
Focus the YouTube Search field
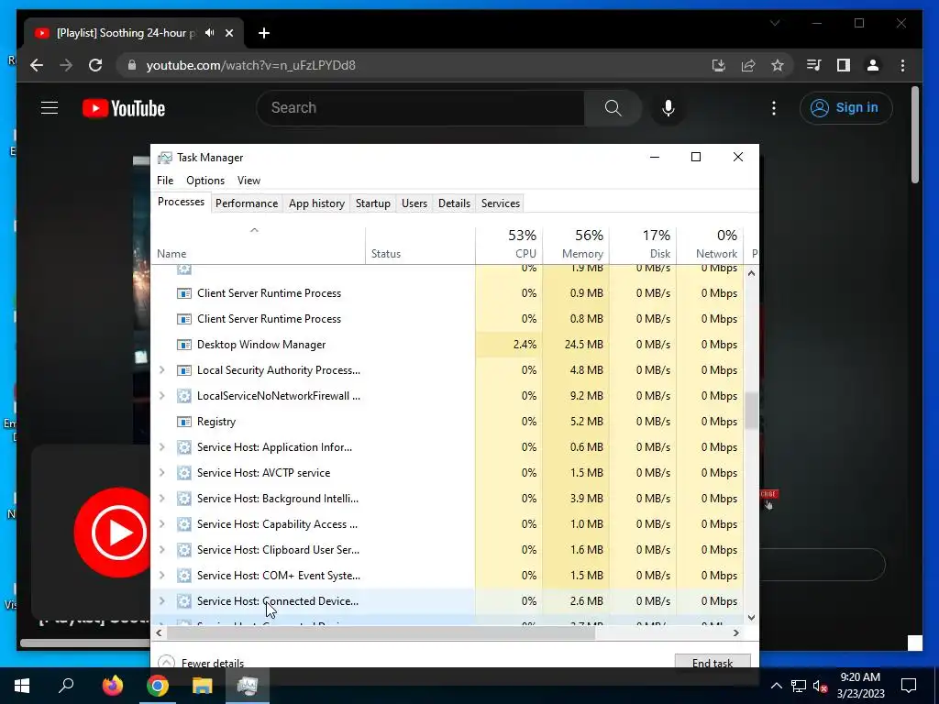[420, 108]
